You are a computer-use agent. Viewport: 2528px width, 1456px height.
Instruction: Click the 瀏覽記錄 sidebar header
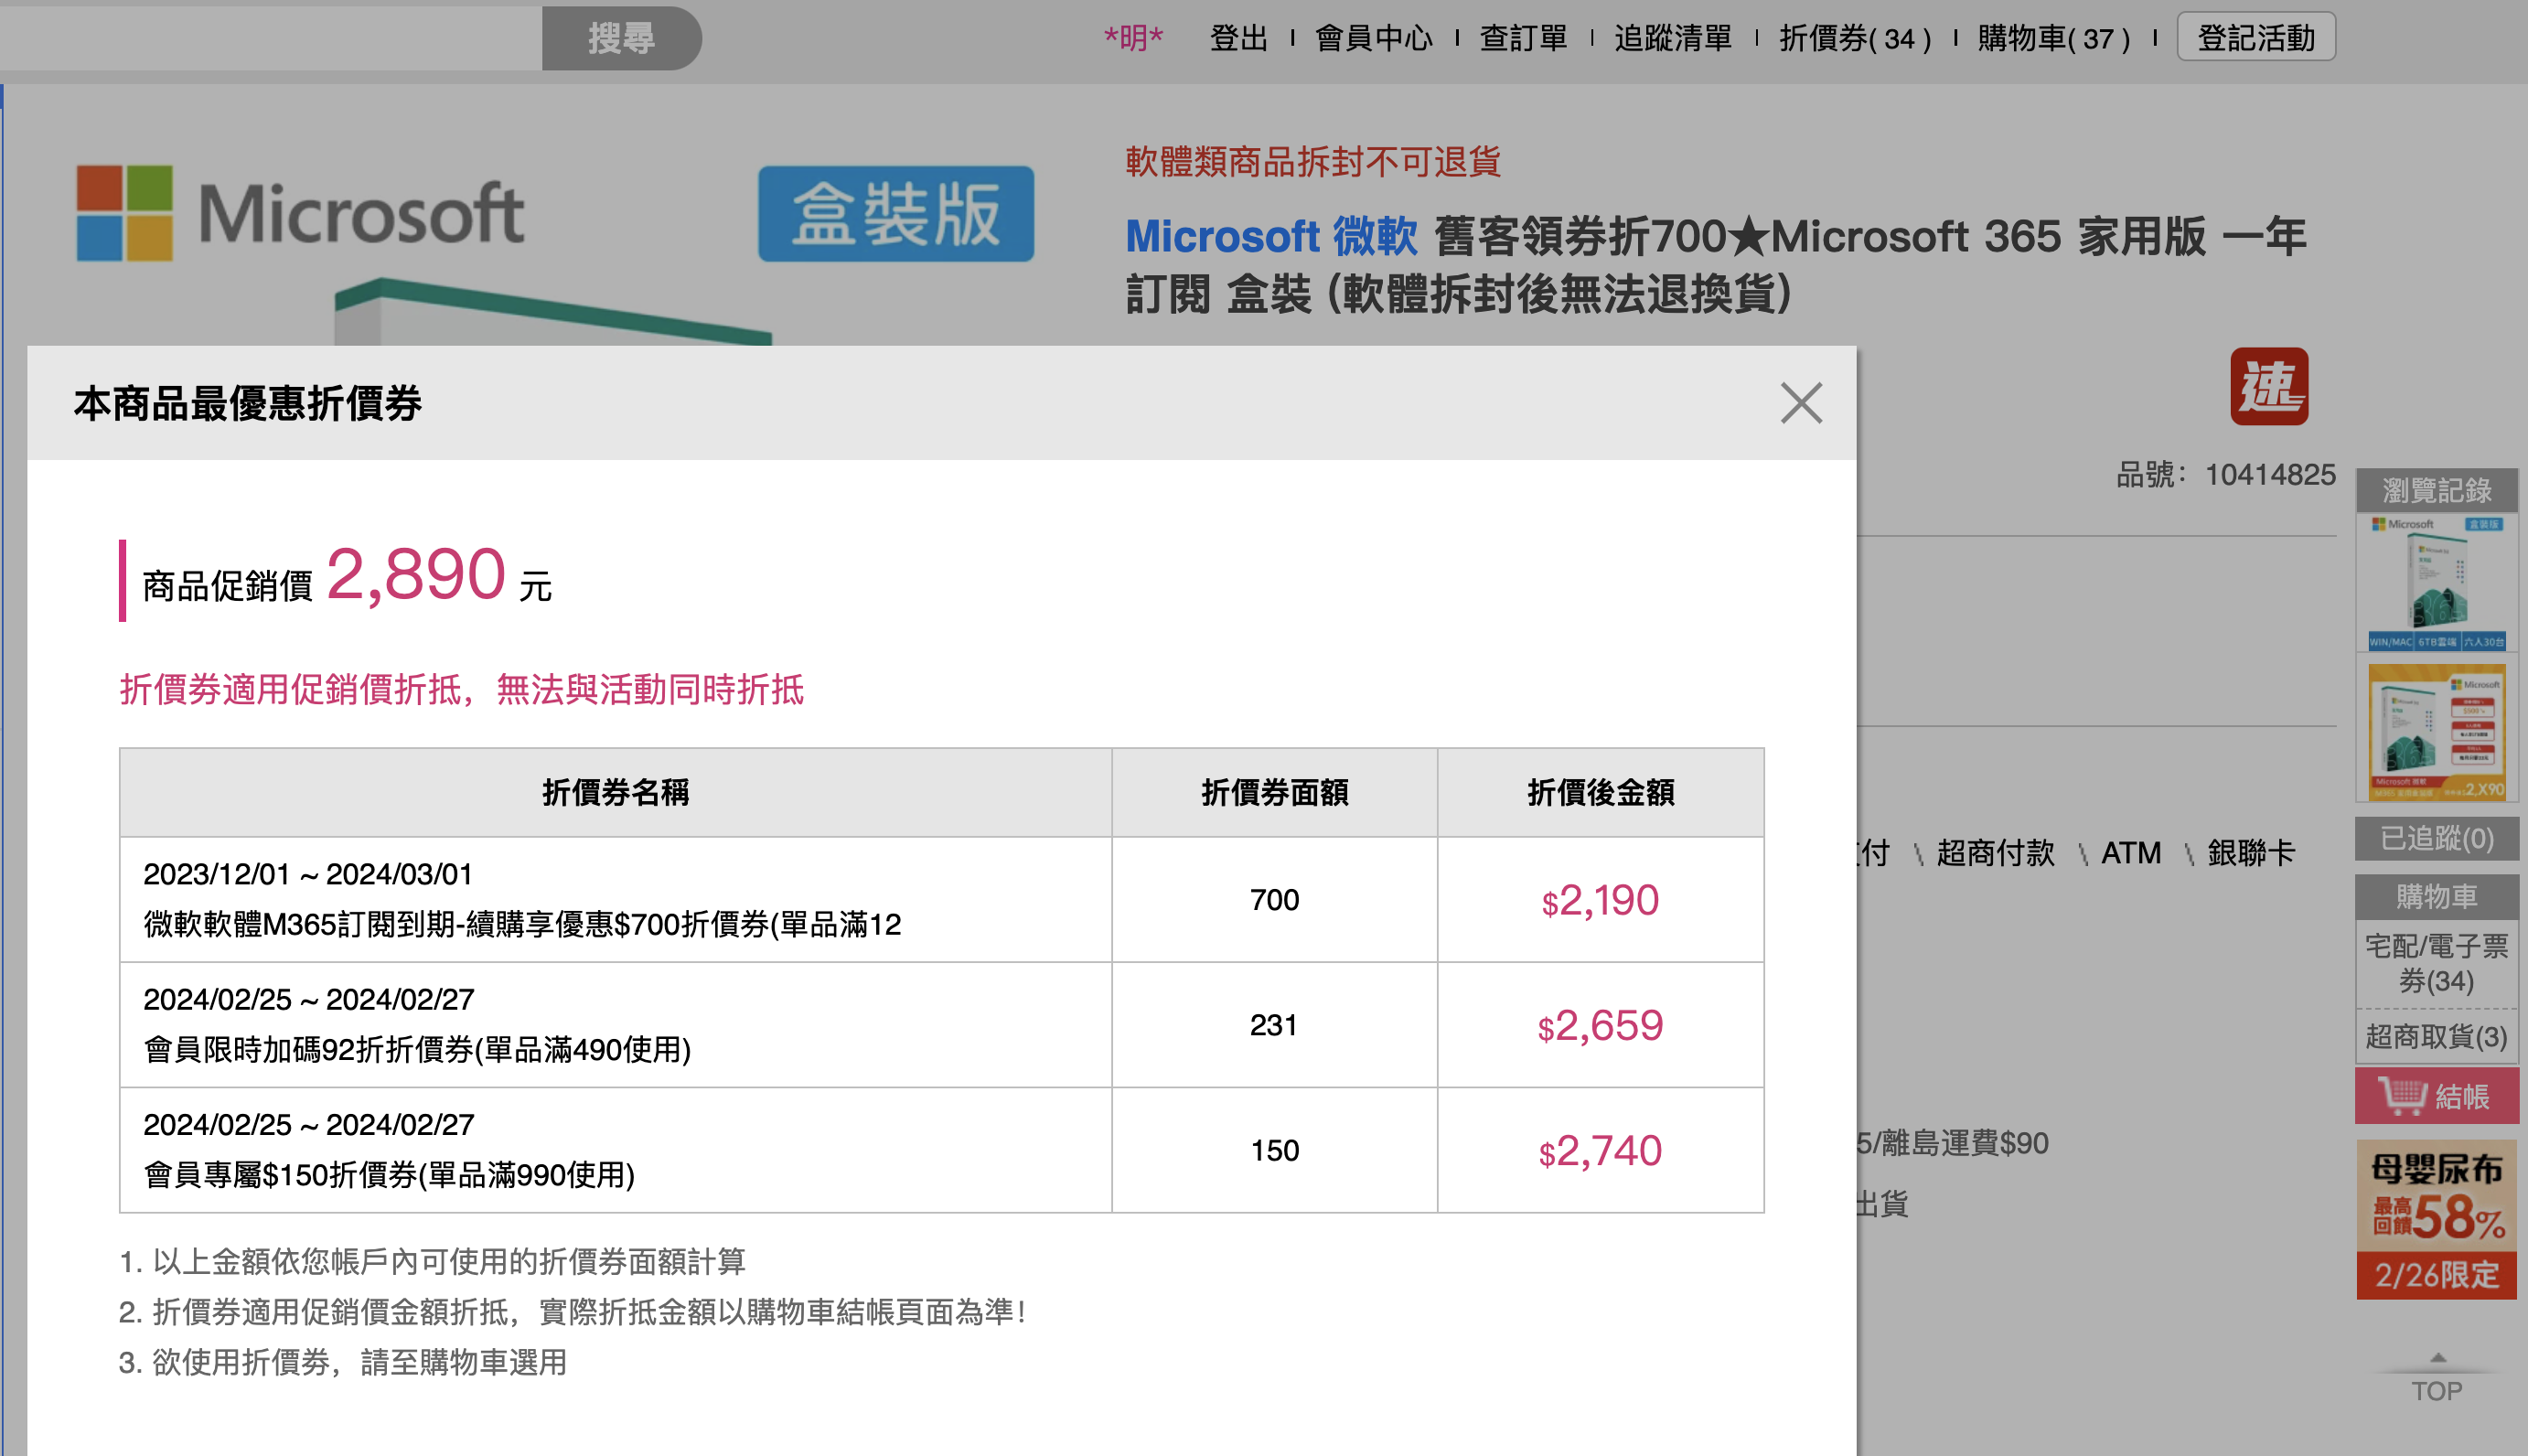click(x=2436, y=490)
